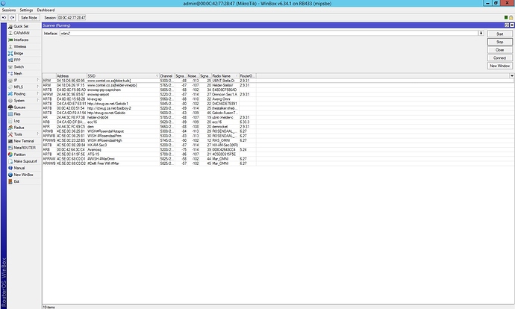Open the Dashboard menu
The height and width of the screenshot is (309, 515).
(x=46, y=9)
